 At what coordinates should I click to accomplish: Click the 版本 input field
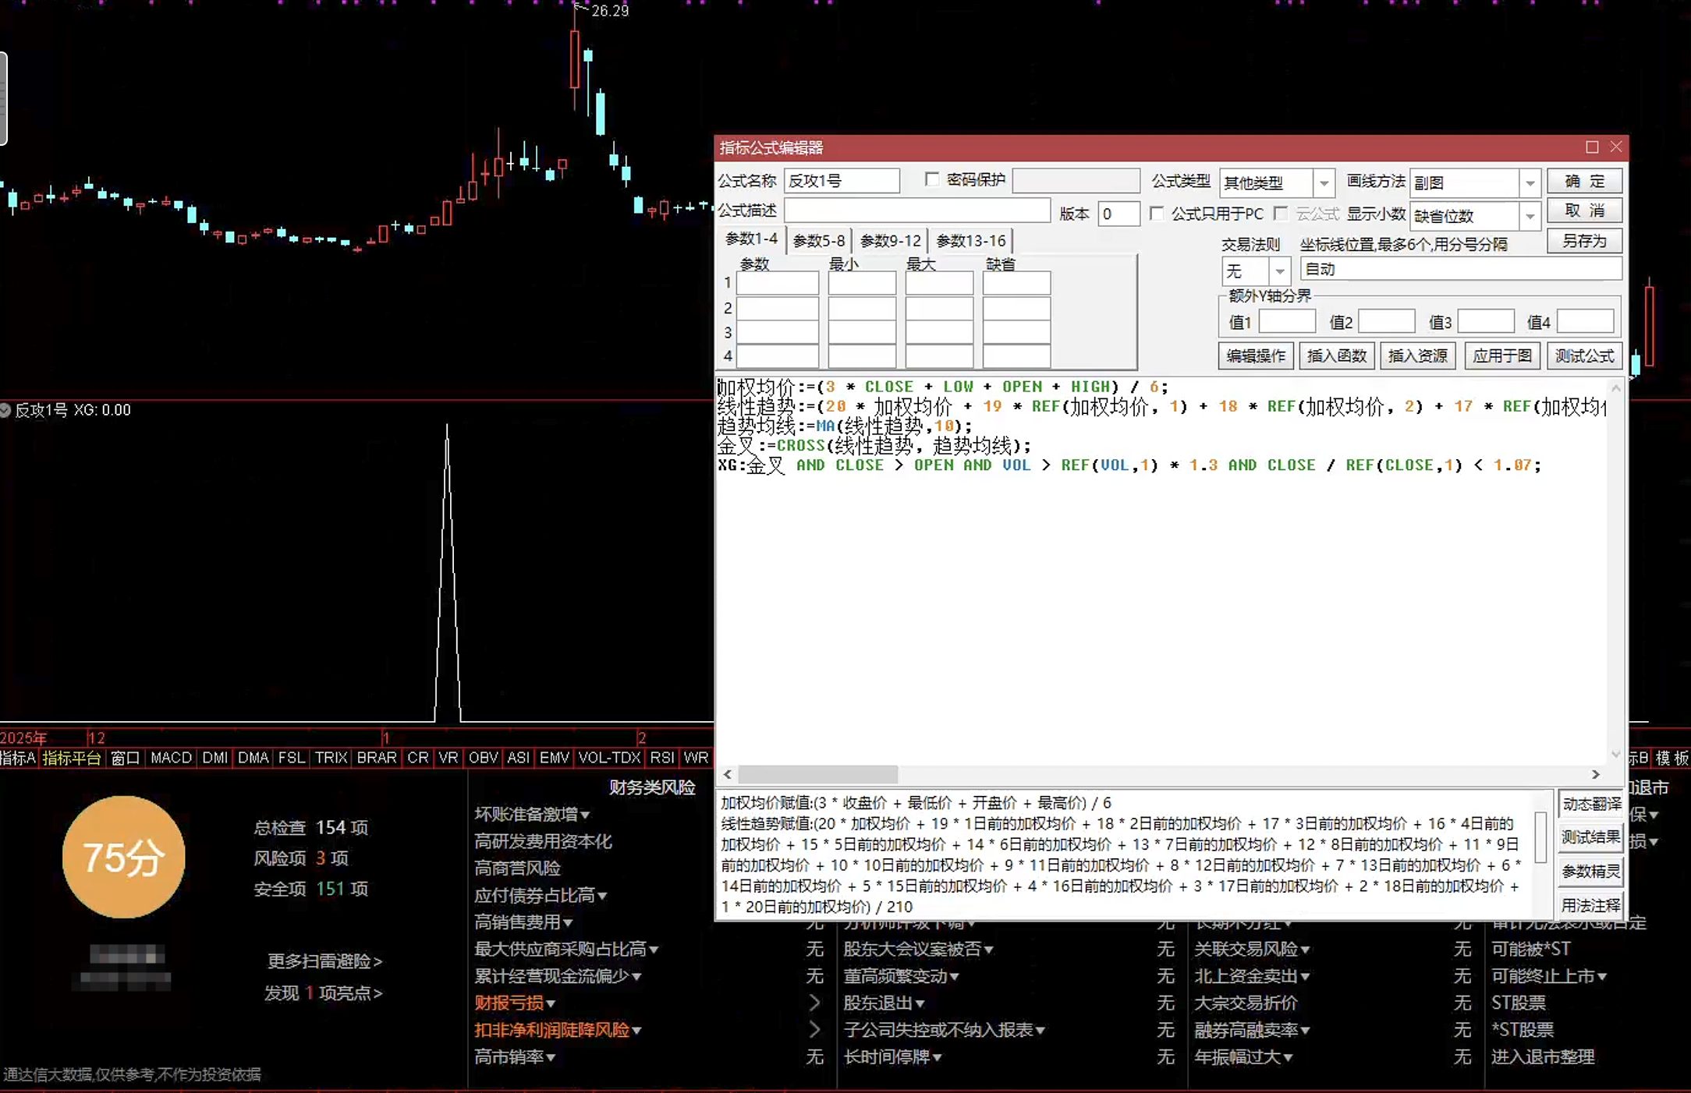point(1118,214)
